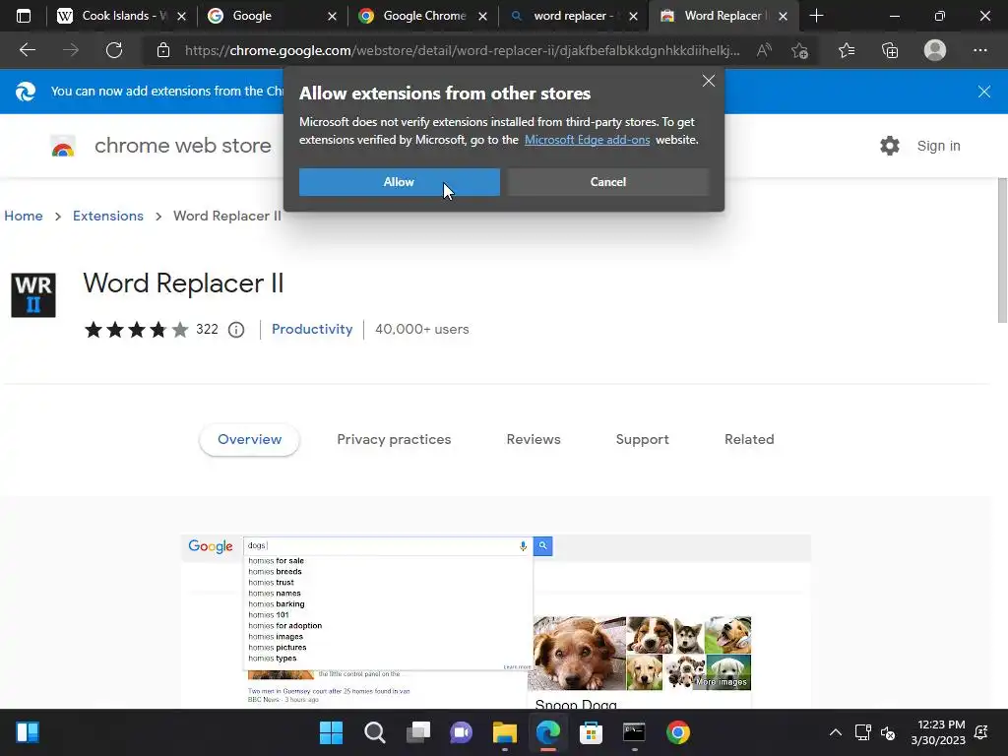Image resolution: width=1008 pixels, height=756 pixels.
Task: Close the Allow extensions popup
Action: click(x=709, y=81)
